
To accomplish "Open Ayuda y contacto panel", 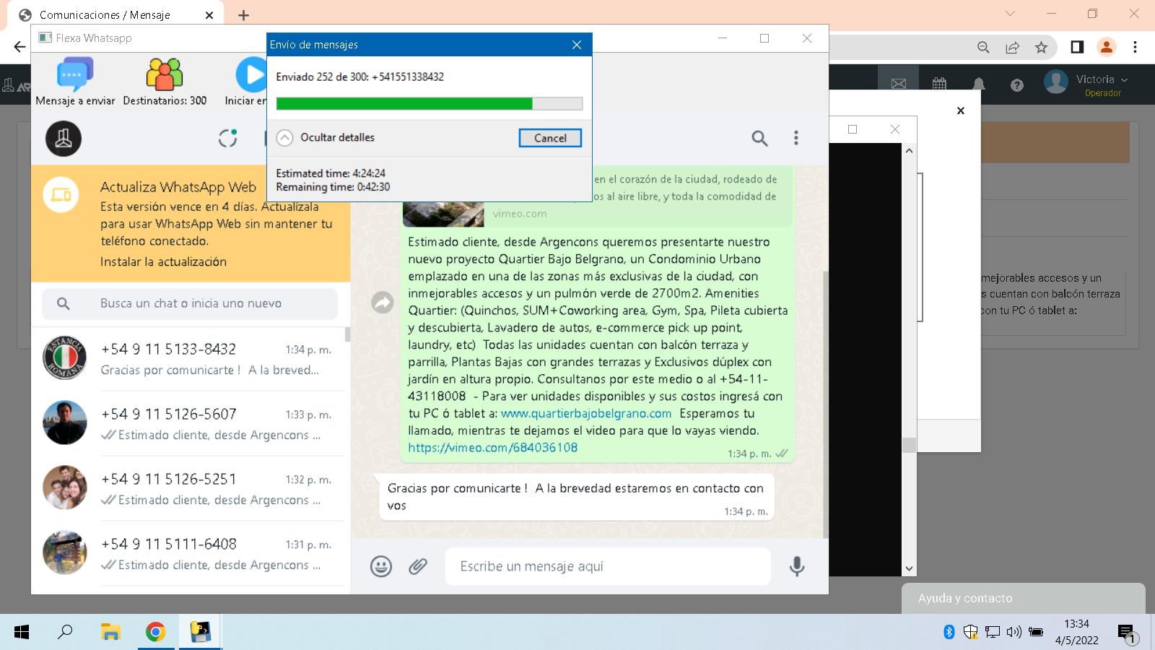I will pos(1023,598).
